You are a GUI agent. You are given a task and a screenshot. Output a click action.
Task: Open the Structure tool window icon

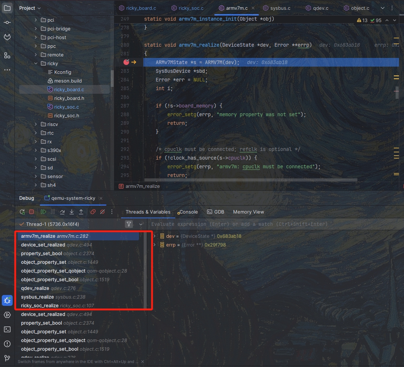point(7,55)
